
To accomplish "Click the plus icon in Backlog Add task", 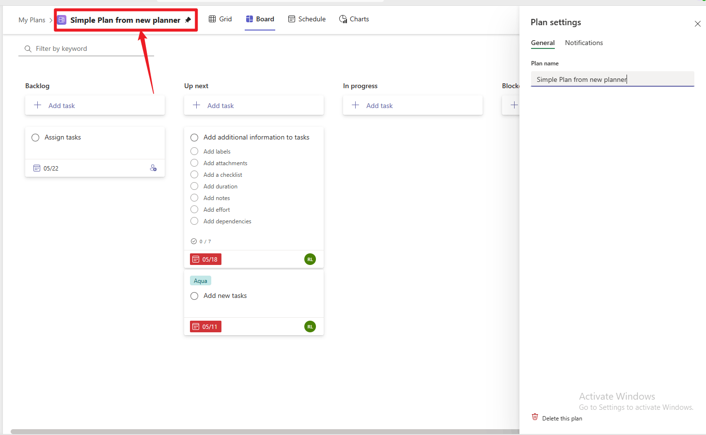I will pos(37,105).
